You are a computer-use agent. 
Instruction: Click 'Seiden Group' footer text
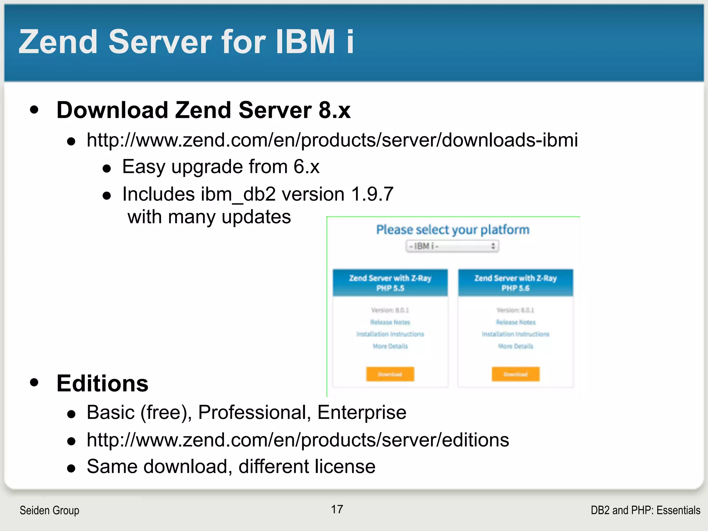tap(49, 510)
